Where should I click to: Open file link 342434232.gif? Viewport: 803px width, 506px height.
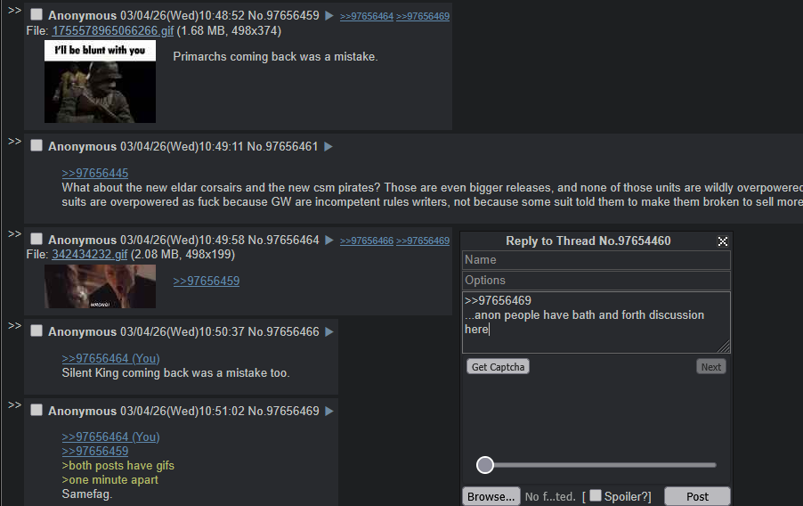tap(90, 254)
